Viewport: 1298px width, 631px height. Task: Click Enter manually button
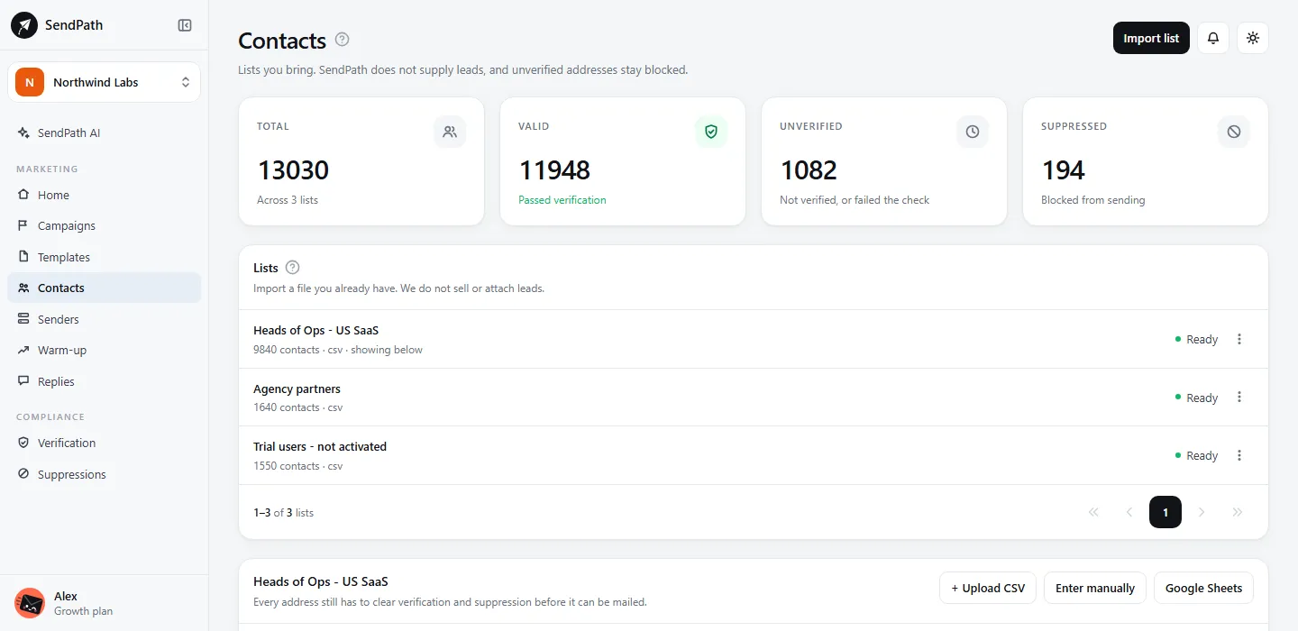point(1095,588)
